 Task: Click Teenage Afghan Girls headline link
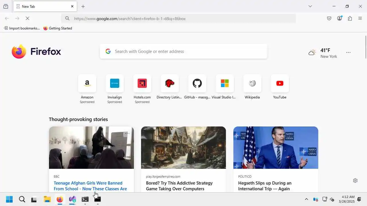[x=90, y=186]
